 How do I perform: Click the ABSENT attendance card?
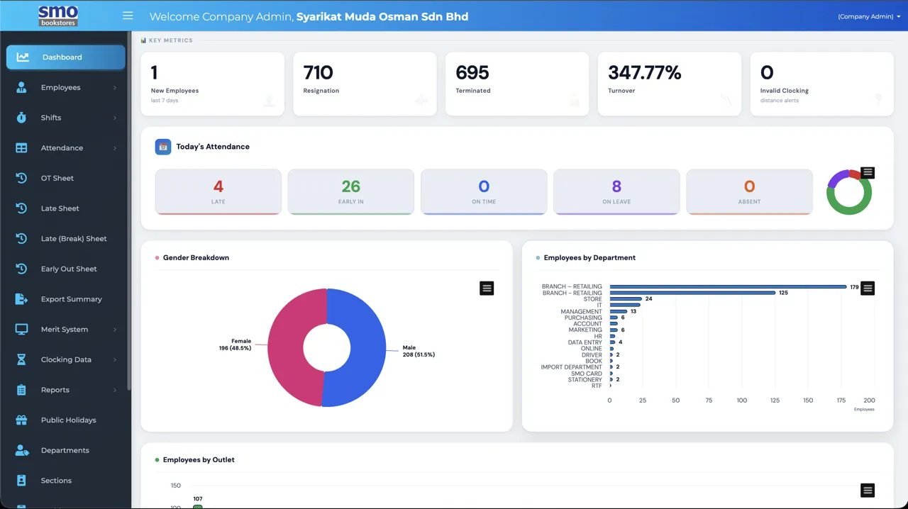(749, 191)
